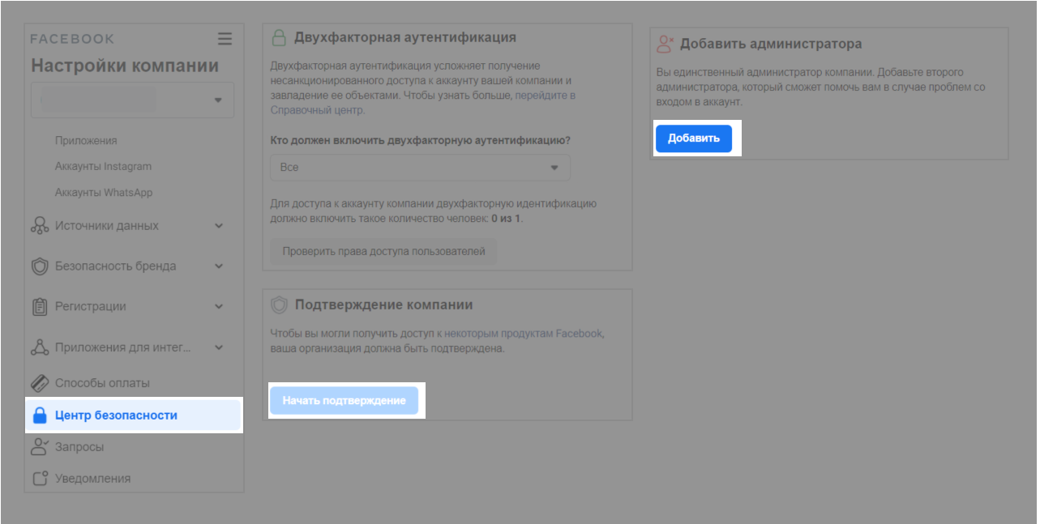Click the Источники данных icon
Image resolution: width=1040 pixels, height=524 pixels.
point(40,226)
